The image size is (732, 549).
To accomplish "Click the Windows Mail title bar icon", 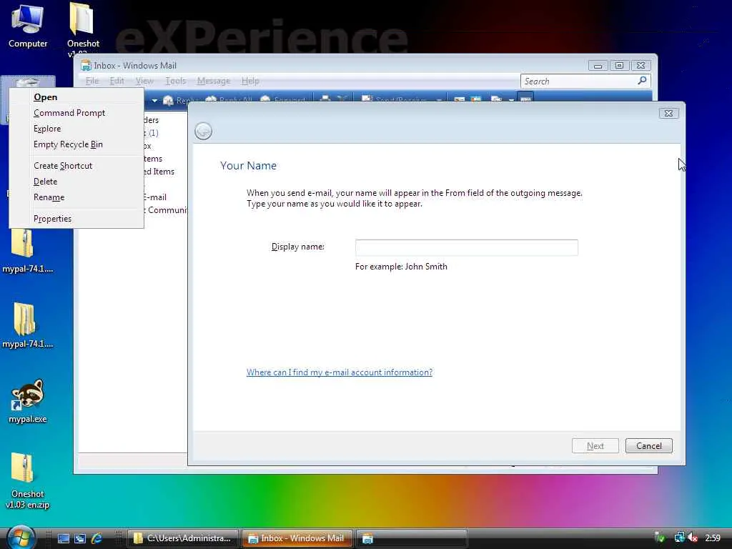I will pos(86,66).
